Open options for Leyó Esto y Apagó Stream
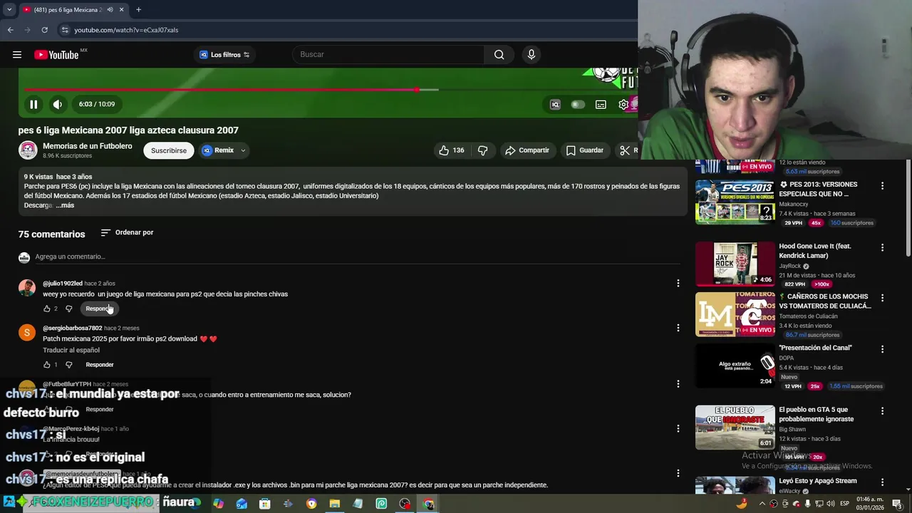The image size is (912, 513). click(x=882, y=482)
